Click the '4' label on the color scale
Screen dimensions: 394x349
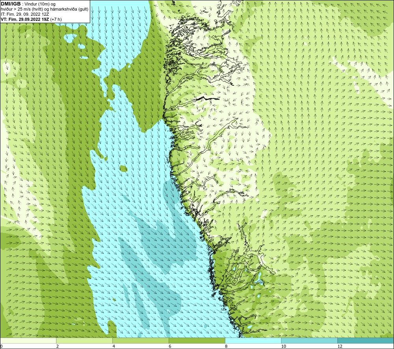tap(114, 347)
